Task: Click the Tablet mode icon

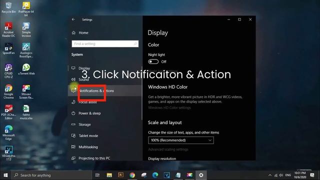Action: click(x=73, y=135)
